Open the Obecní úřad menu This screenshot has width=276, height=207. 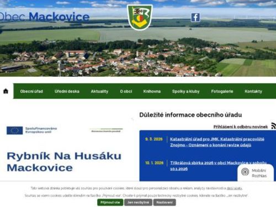pyautogui.click(x=31, y=91)
